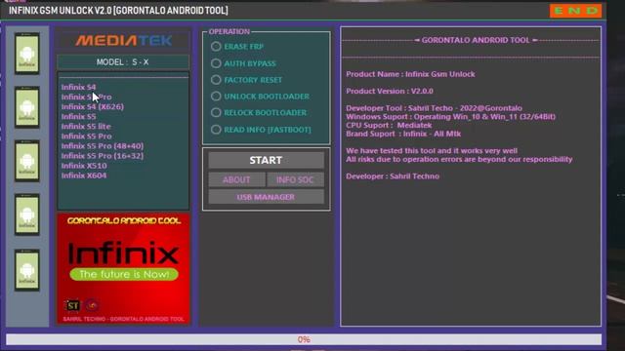The image size is (625, 351).
Task: Click the START button
Action: pyautogui.click(x=266, y=160)
